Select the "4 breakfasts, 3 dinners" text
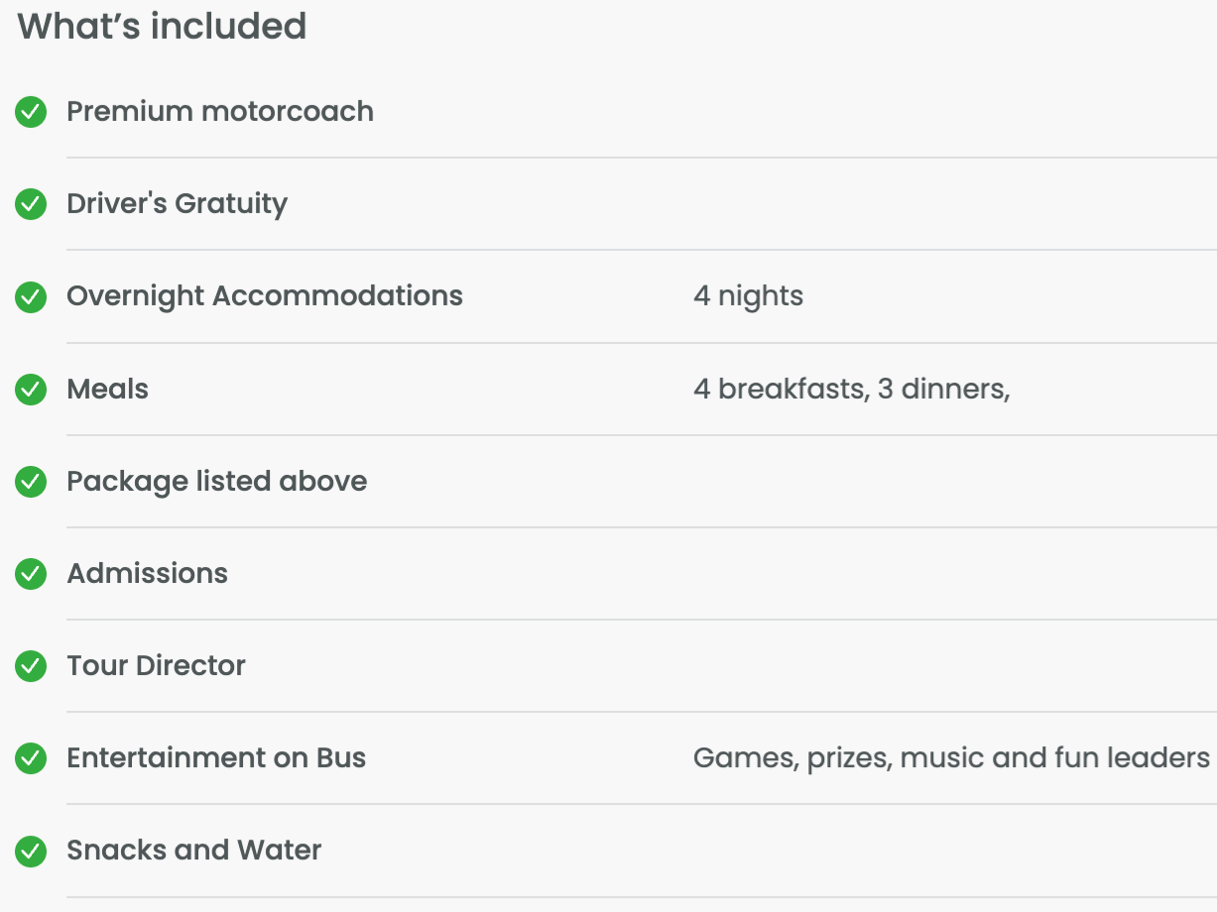Image resolution: width=1217 pixels, height=912 pixels. coord(851,389)
